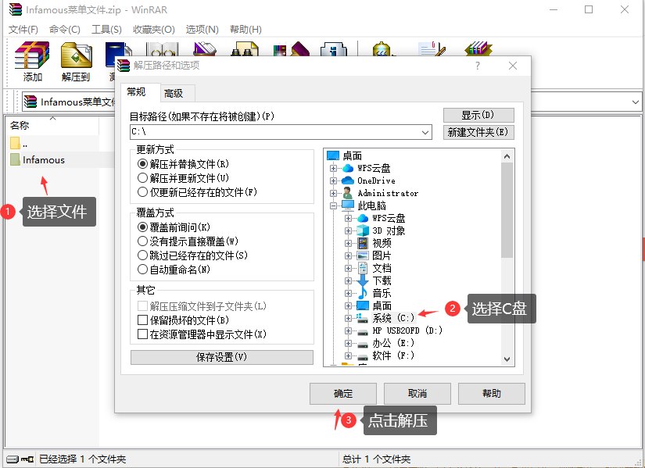Click the 添加 (Add) toolbar icon
This screenshot has width=645, height=468.
pyautogui.click(x=32, y=55)
